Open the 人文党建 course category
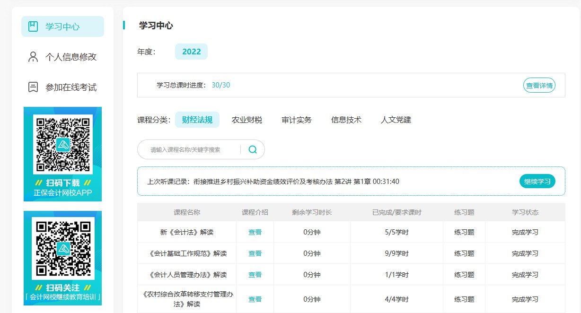This screenshot has width=581, height=313. tap(396, 120)
